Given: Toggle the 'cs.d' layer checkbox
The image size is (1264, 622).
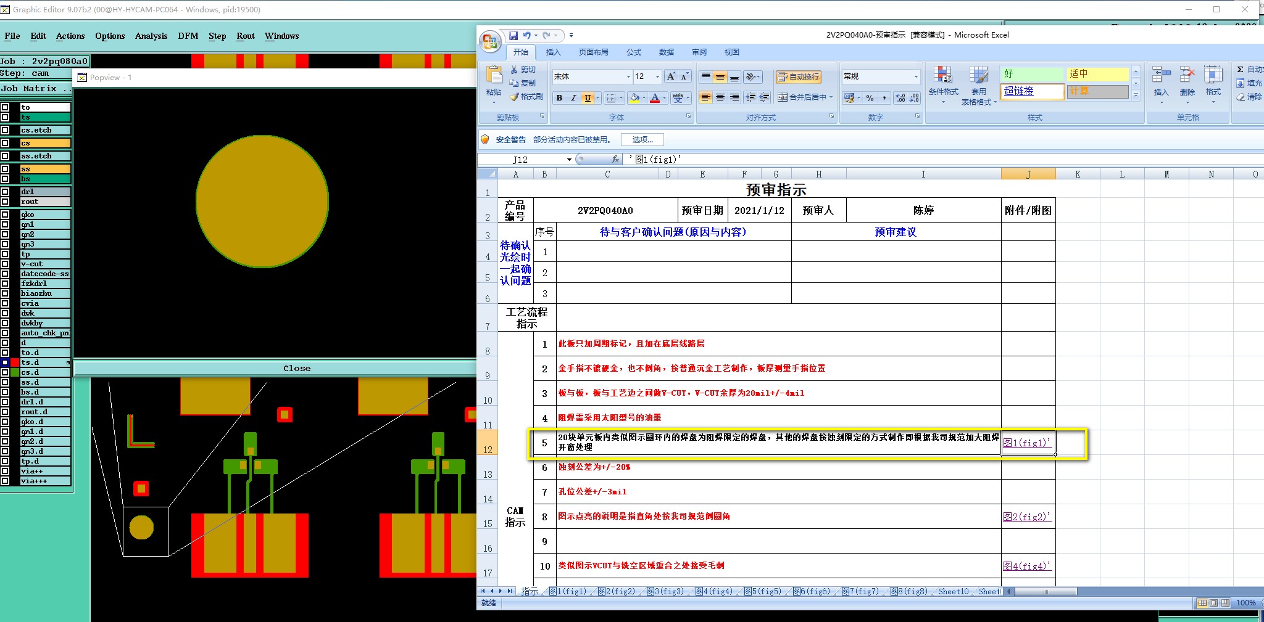Looking at the screenshot, I should tap(5, 372).
